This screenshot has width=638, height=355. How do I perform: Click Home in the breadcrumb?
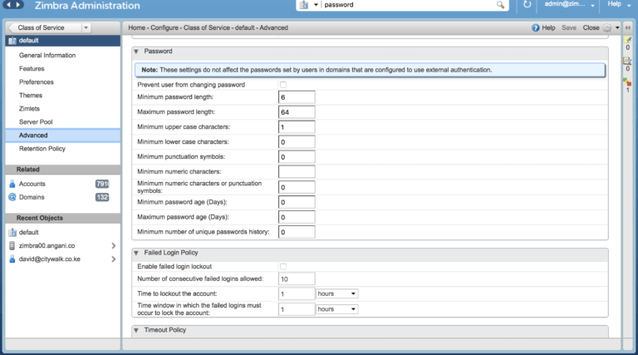137,27
